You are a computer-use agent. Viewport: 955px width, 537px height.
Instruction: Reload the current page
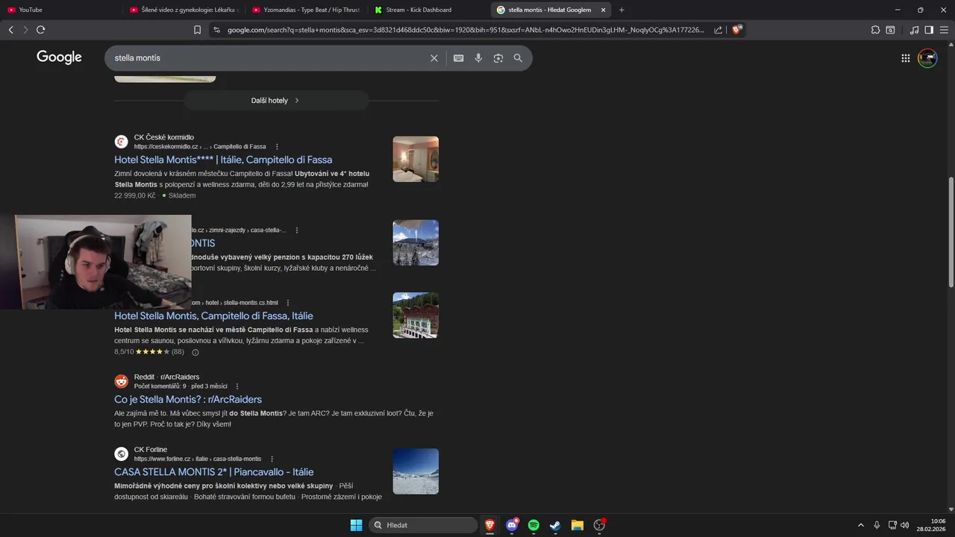[x=40, y=30]
